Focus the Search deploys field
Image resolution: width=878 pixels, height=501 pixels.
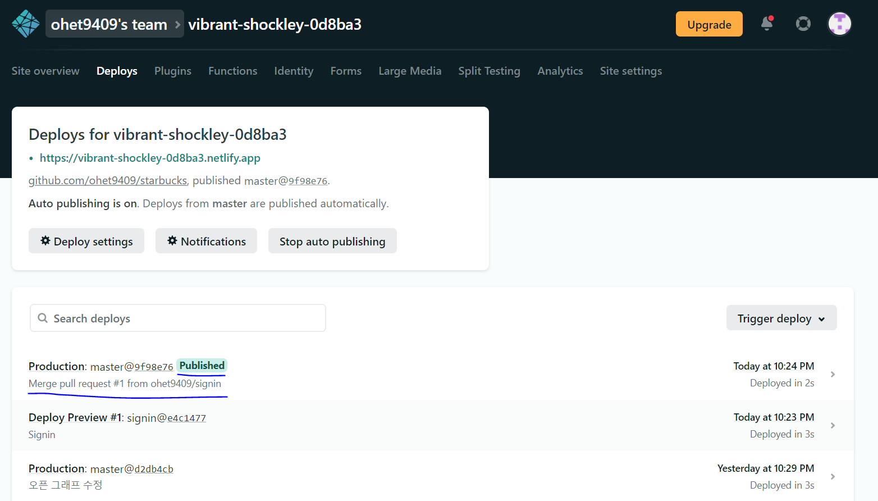coord(178,318)
